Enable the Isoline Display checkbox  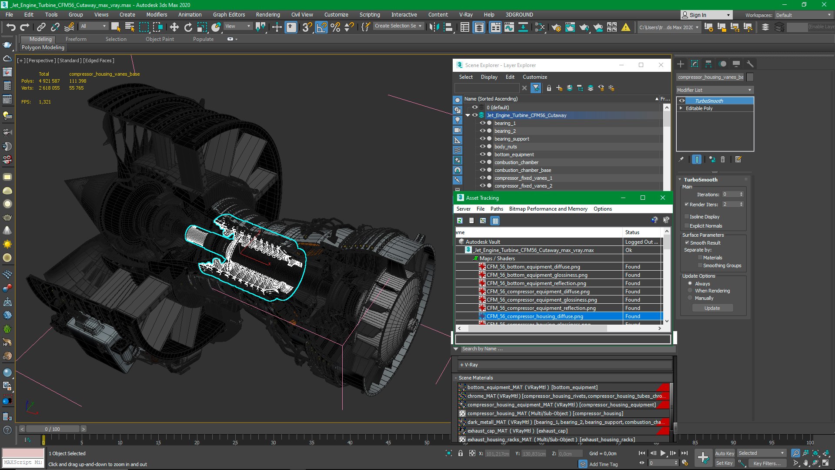pos(687,217)
